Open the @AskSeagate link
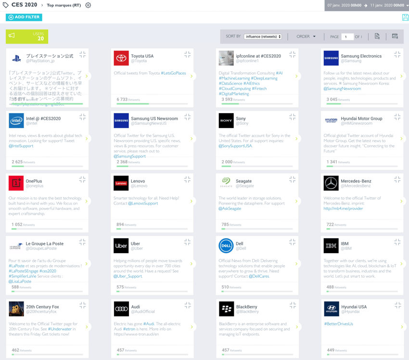This screenshot has height=360, width=409. click(x=230, y=209)
